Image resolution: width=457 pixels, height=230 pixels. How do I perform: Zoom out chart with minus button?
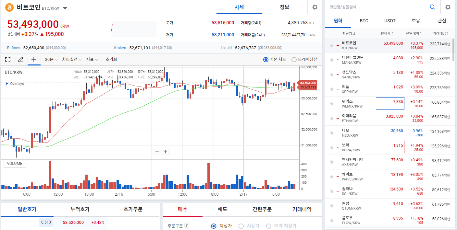[x=157, y=152]
